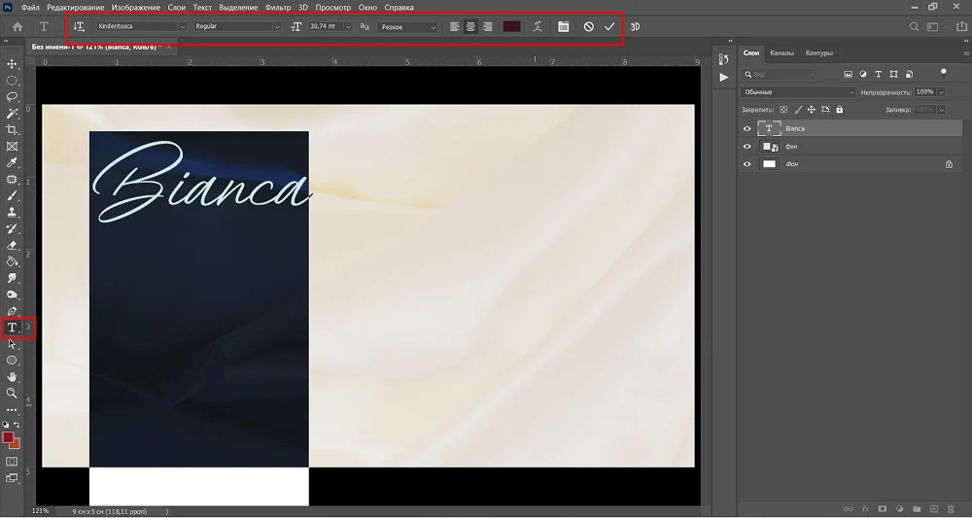Open the Изображение menu
972x518 pixels.
pos(136,8)
